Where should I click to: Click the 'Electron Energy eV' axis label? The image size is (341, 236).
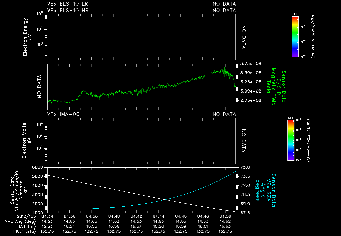[27, 37]
